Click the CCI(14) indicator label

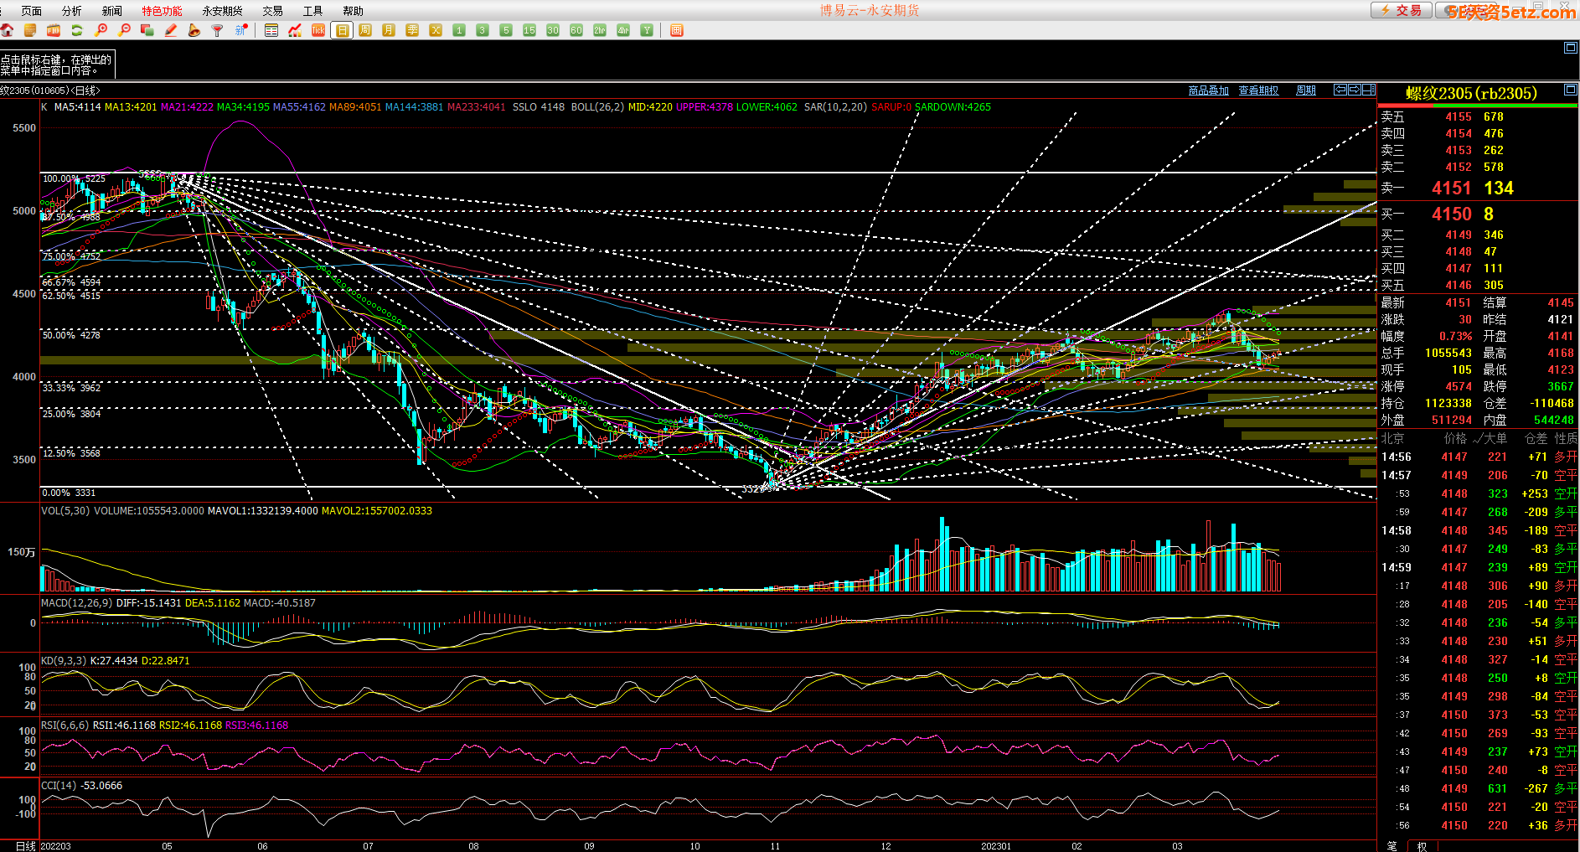(x=59, y=786)
